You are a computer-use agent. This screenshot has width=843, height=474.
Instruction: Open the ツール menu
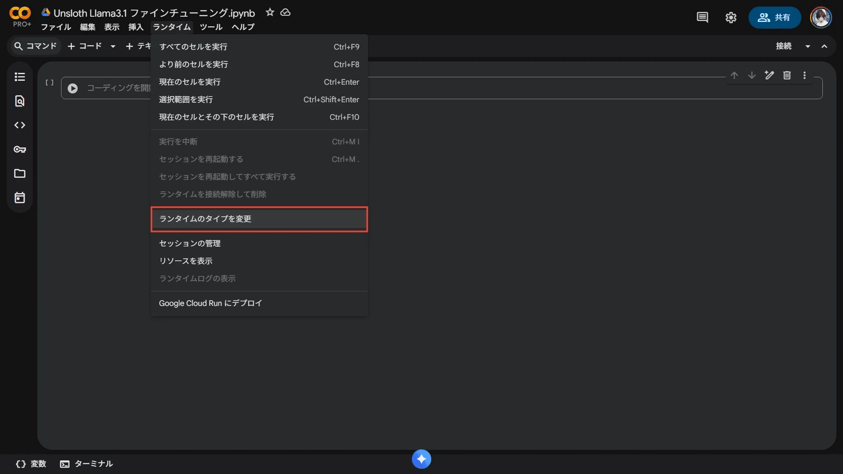tap(211, 27)
